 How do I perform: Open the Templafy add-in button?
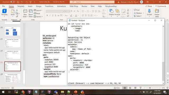[x=4, y=13]
